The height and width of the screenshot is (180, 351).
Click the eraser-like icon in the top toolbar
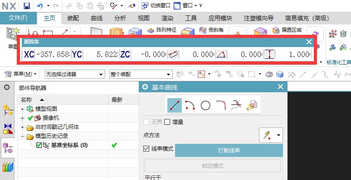click(132, 6)
